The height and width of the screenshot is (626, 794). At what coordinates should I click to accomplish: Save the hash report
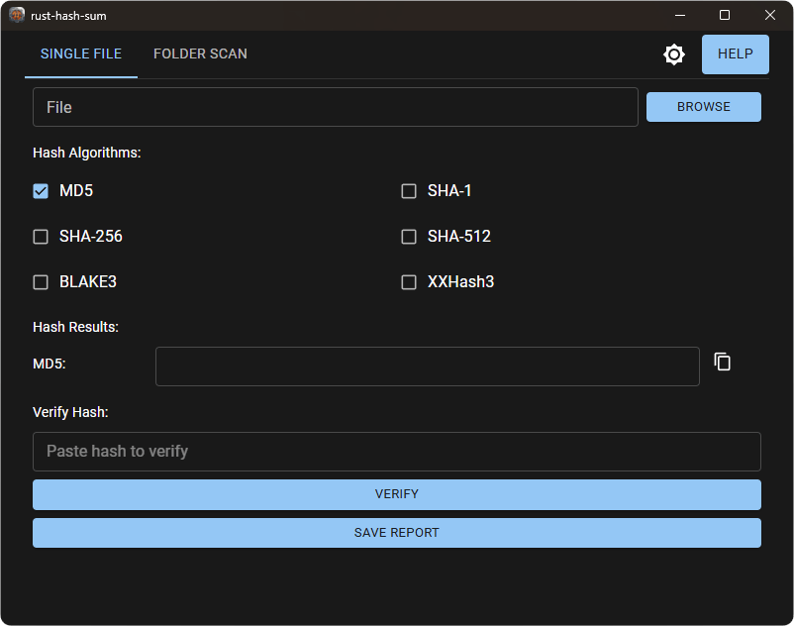[396, 533]
